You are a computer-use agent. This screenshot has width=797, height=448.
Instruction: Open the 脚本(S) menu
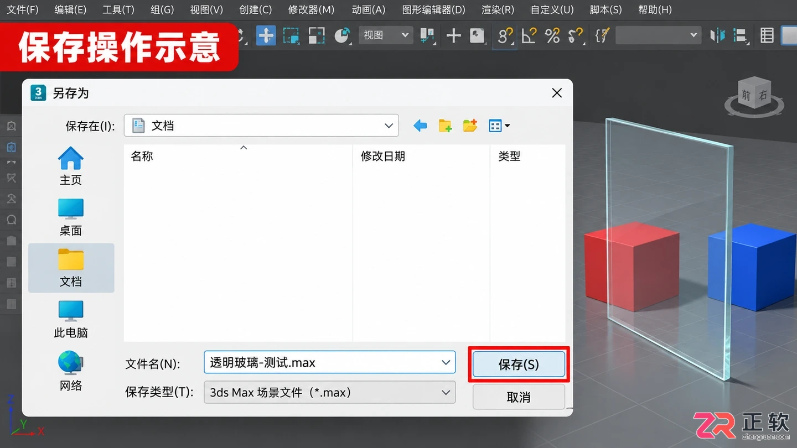[605, 9]
